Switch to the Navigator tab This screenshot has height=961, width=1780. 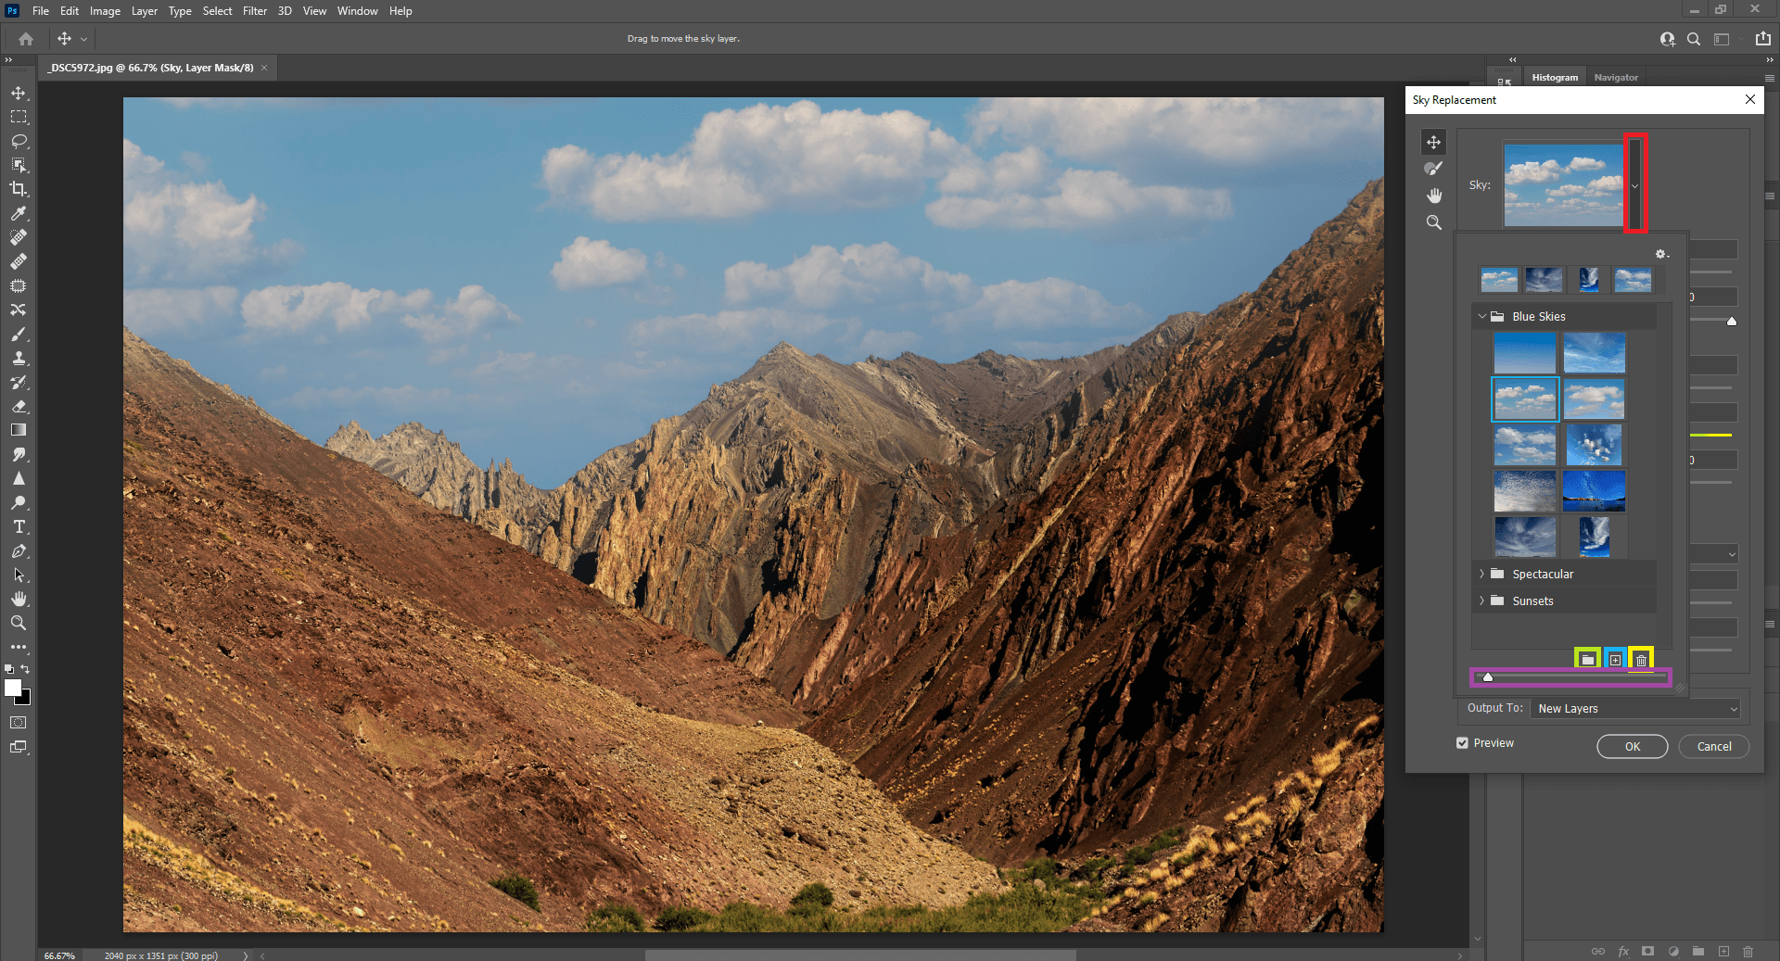[1616, 78]
